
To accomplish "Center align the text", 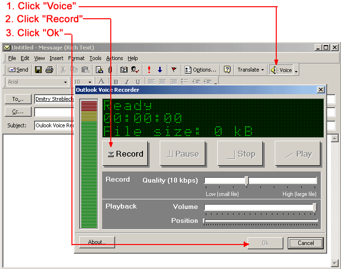I will tap(163, 82).
